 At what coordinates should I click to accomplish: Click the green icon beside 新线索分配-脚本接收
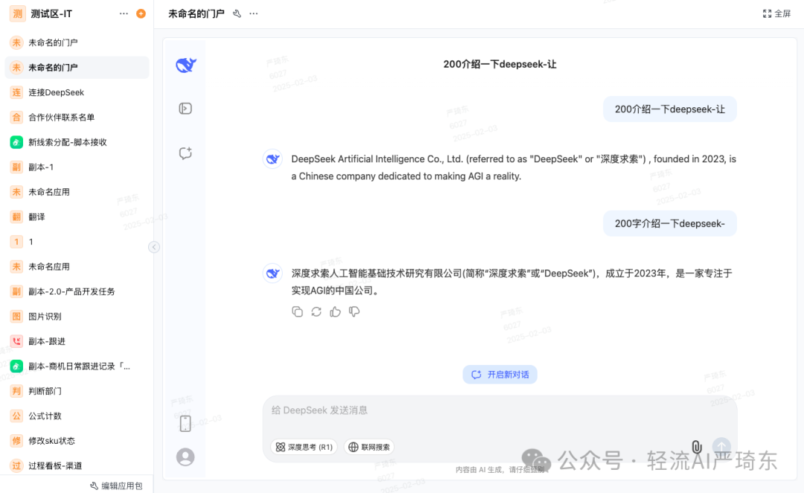click(x=16, y=142)
